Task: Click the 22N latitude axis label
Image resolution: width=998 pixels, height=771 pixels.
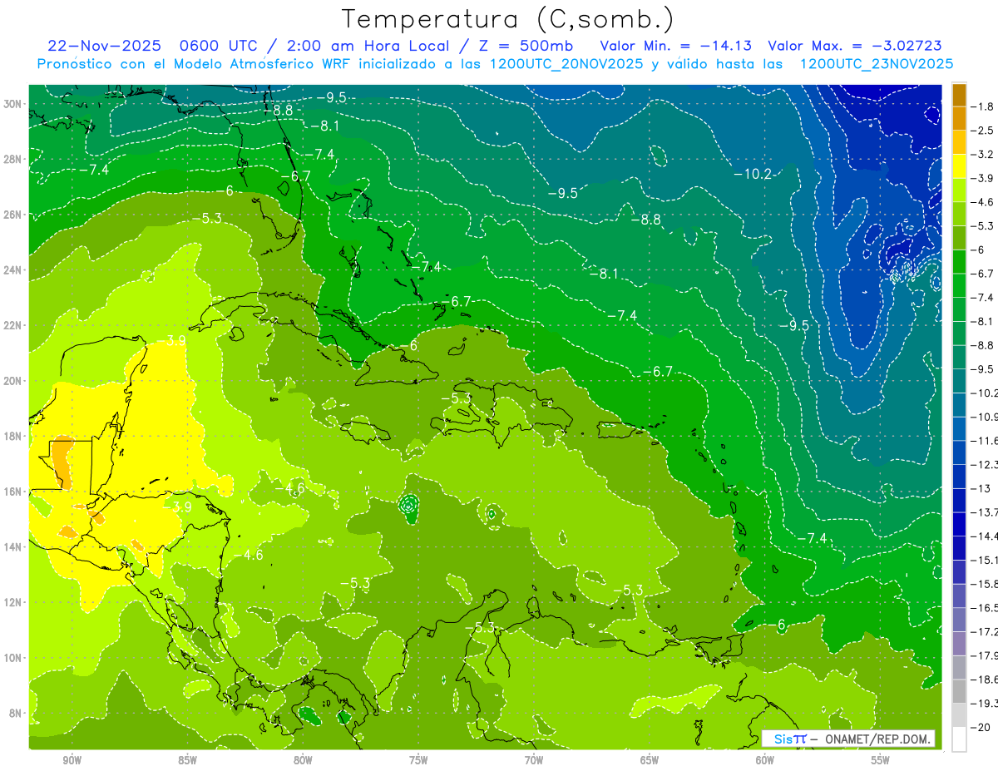Action: [14, 325]
